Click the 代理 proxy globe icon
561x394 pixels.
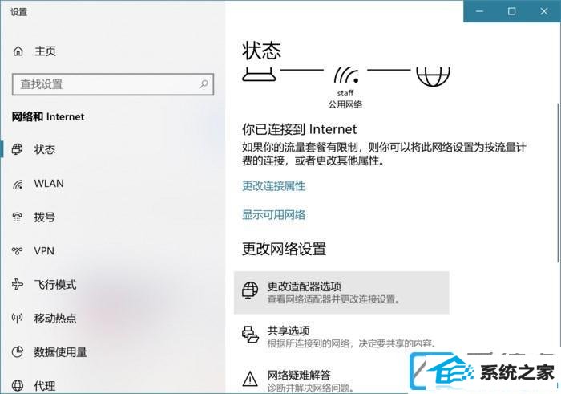pyautogui.click(x=17, y=386)
